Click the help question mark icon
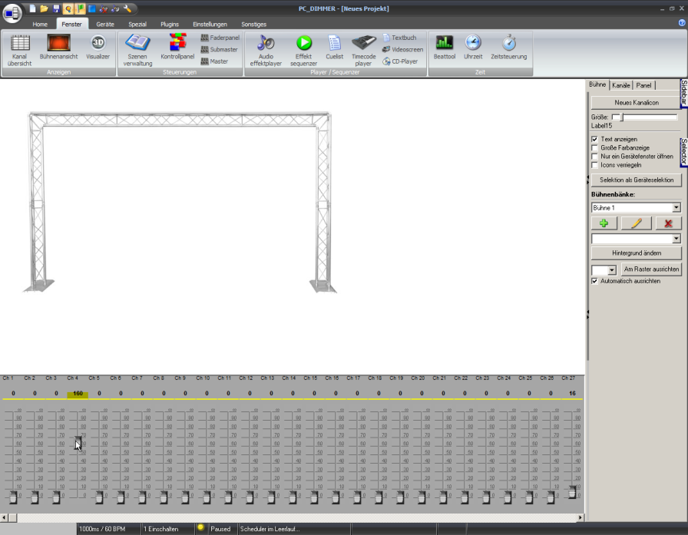The height and width of the screenshot is (535, 688). pos(682,23)
